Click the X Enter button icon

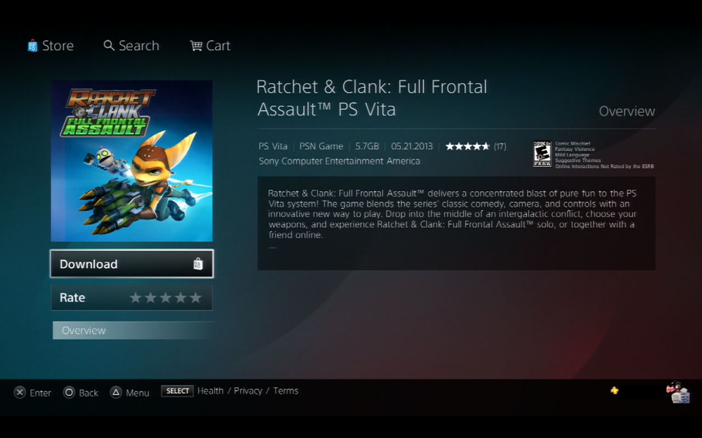[20, 393]
